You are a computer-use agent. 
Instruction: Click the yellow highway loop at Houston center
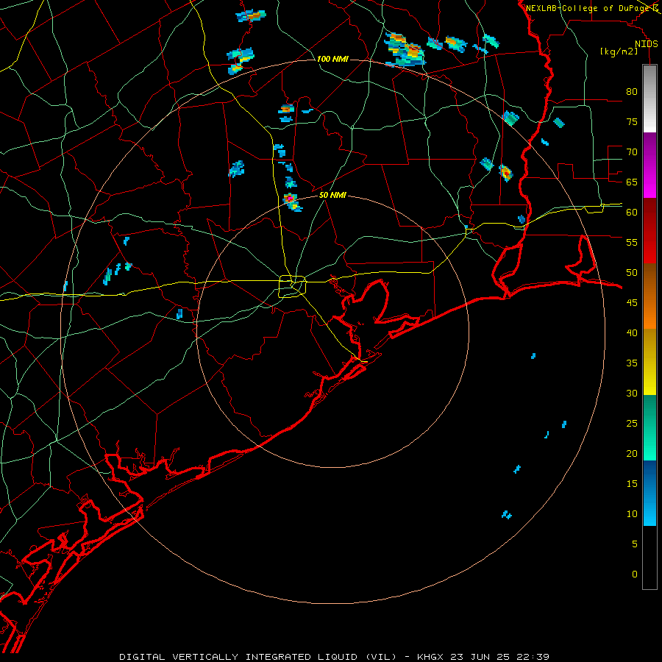coord(293,286)
